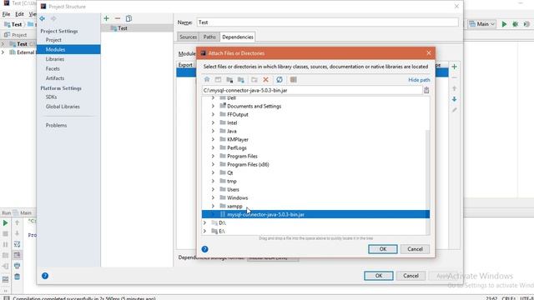The image size is (534, 300).
Task: Add dependency with green plus icon
Action: click(454, 67)
